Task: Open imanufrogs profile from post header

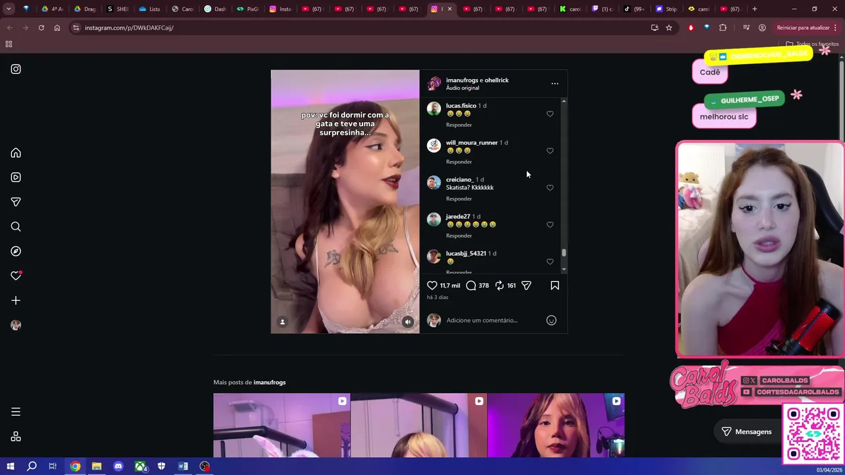Action: tap(461, 80)
